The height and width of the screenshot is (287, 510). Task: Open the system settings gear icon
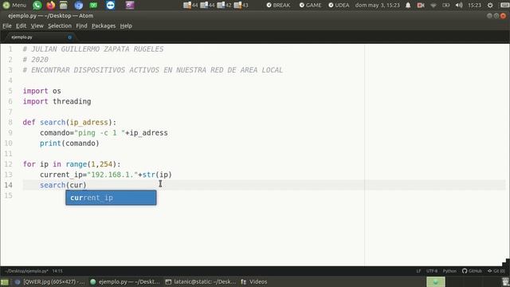click(x=490, y=5)
